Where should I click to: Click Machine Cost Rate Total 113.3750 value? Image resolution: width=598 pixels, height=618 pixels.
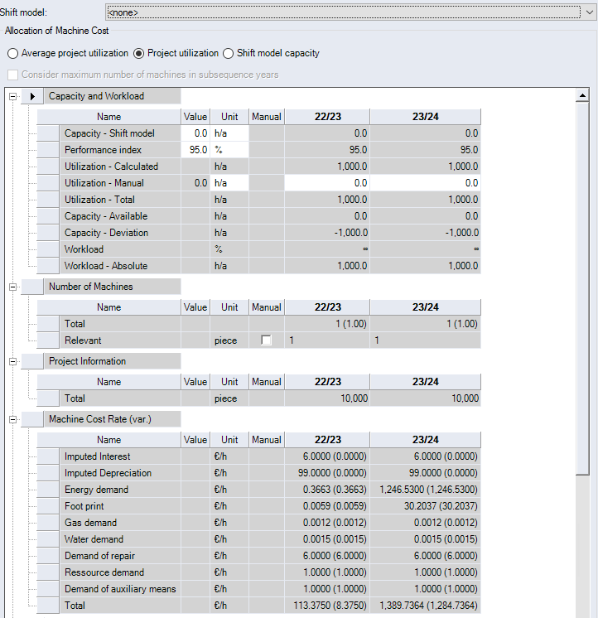[327, 606]
